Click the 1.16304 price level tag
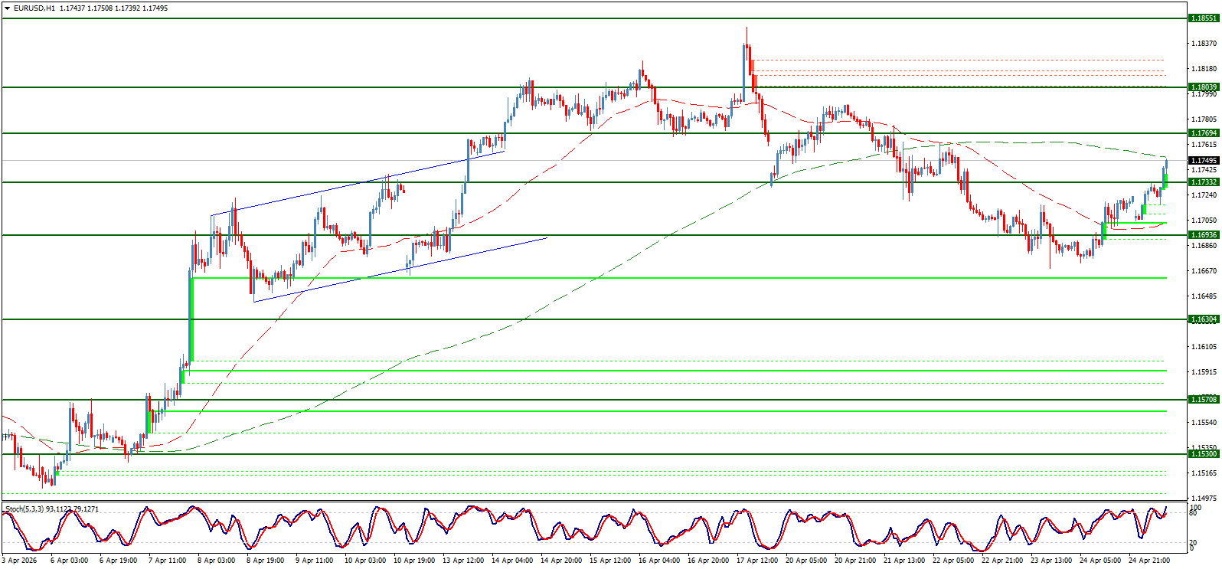1222x569 pixels. [1203, 319]
